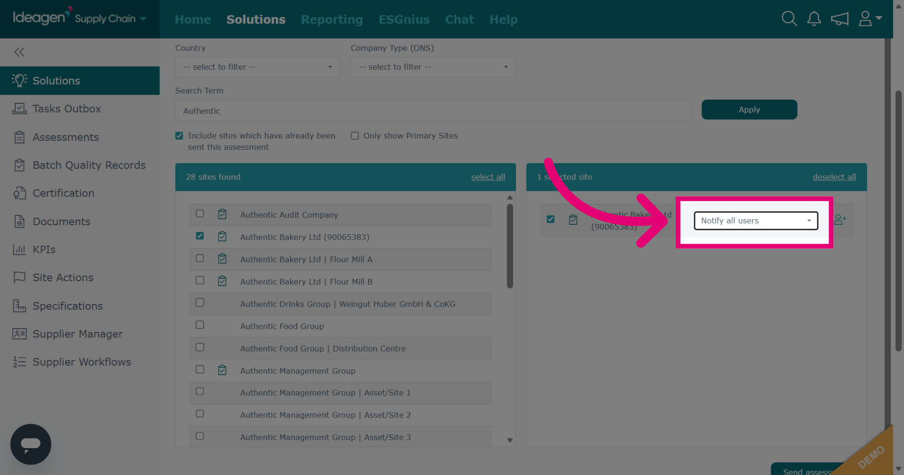The image size is (904, 475).
Task: Open Help in top navigation
Action: tap(503, 19)
